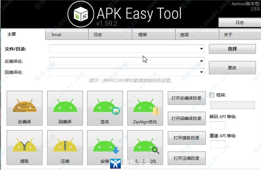Focus the 解码 API 等级 input box
Viewport: 261px width, 170px height.
[218, 125]
